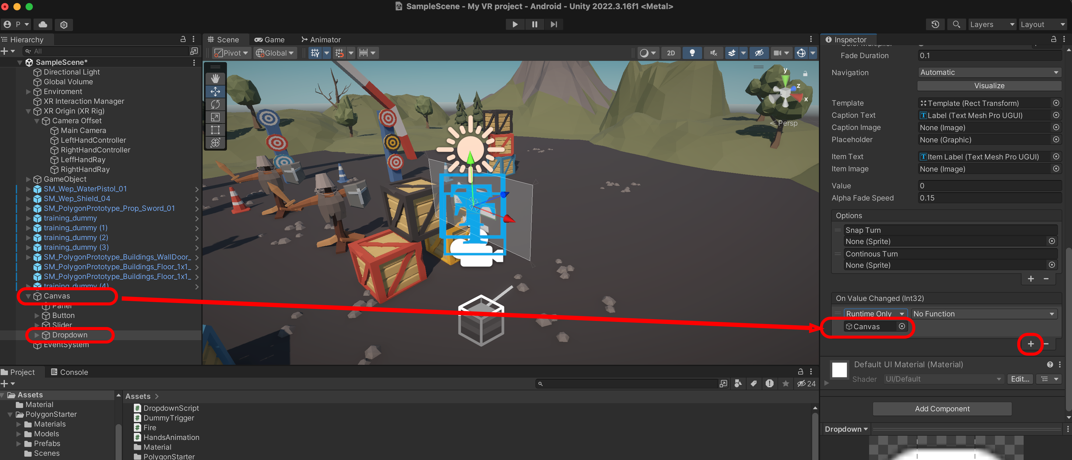Switch to the Game tab
Viewport: 1072px width, 460px height.
pos(270,40)
